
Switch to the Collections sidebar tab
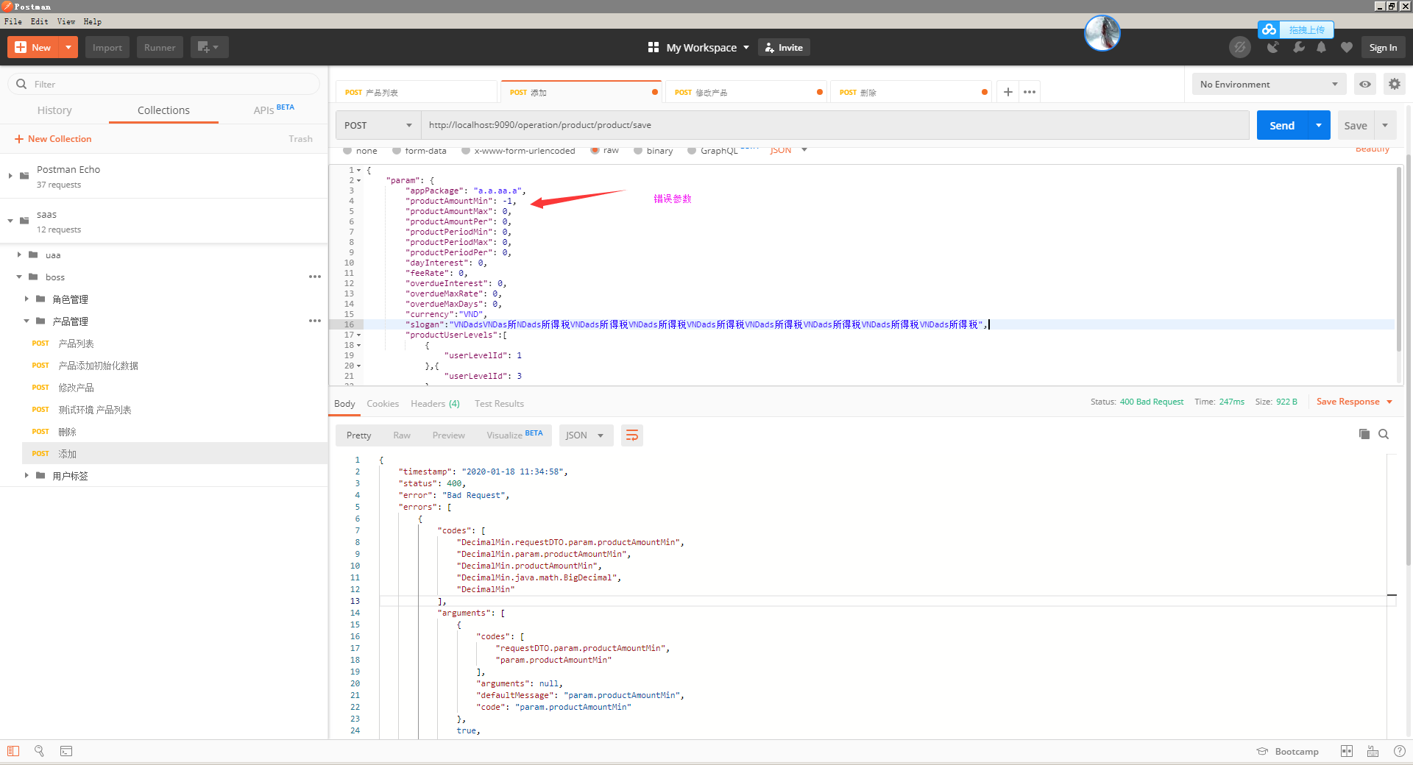tap(163, 110)
